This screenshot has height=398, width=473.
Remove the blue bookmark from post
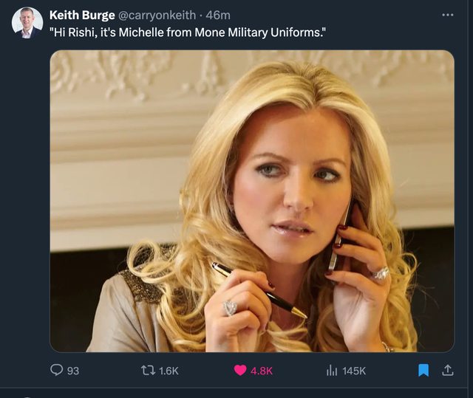click(x=423, y=371)
